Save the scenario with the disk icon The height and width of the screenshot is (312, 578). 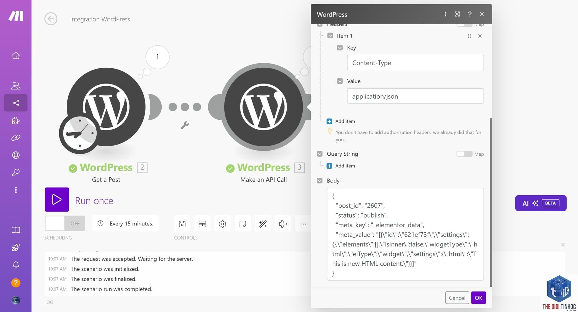182,224
